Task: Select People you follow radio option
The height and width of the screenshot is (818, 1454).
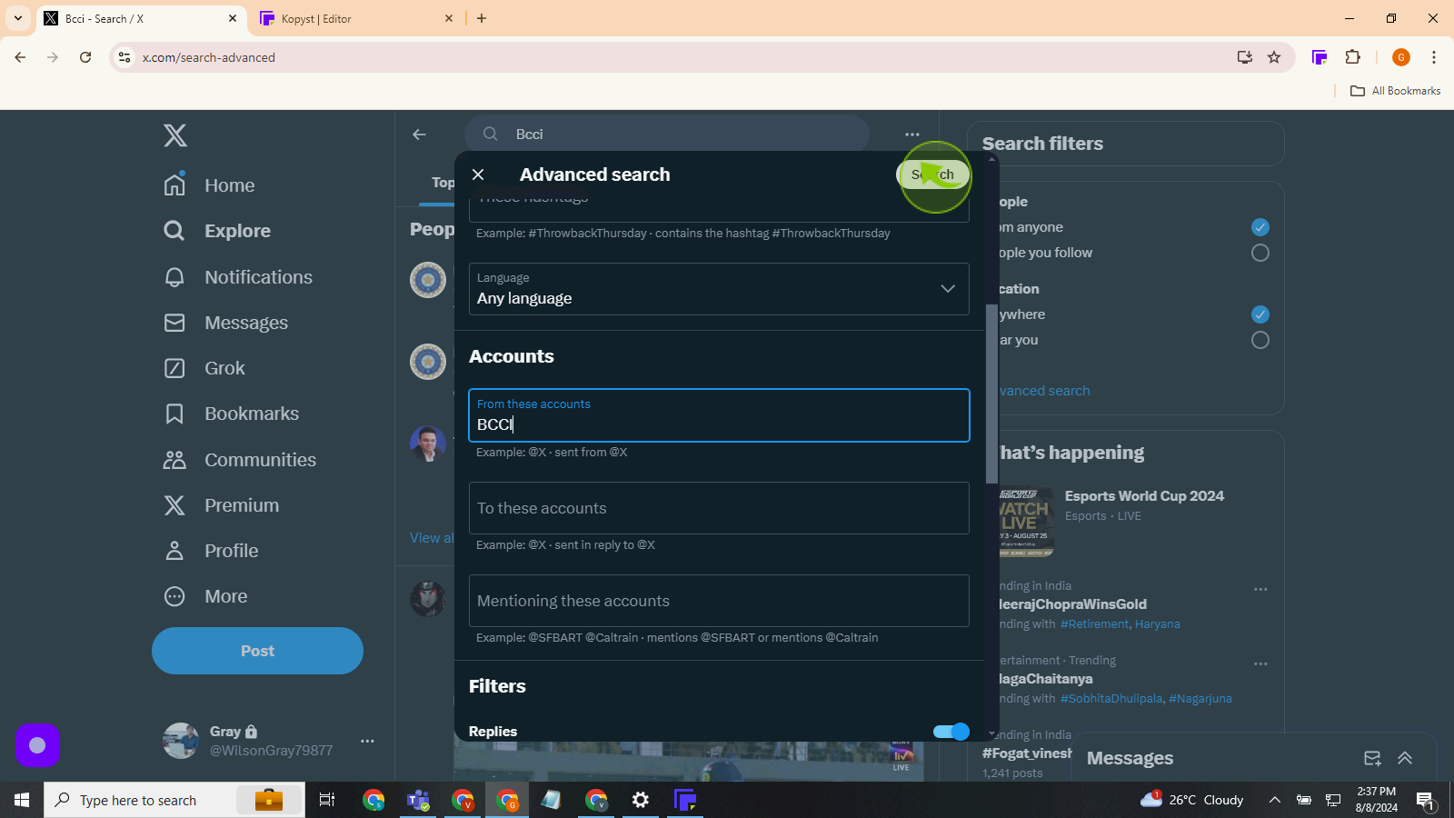Action: click(x=1260, y=253)
